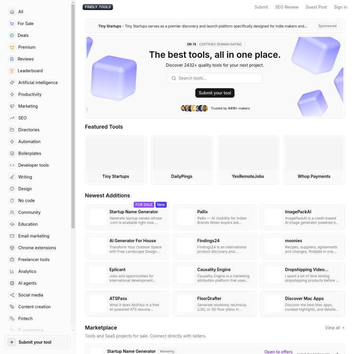Screen dimensions: 354x354
Task: Click the Marketing megaphone icon
Action: (12, 106)
